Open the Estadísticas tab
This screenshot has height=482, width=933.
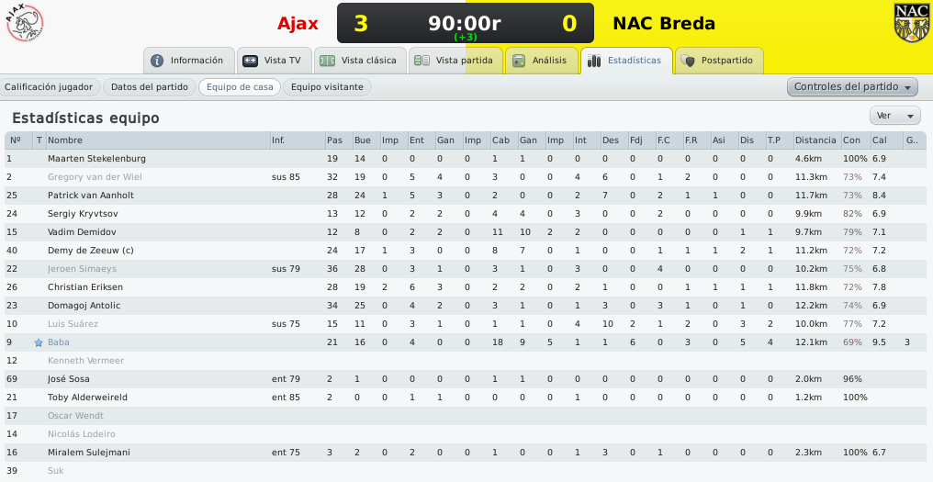click(x=626, y=61)
